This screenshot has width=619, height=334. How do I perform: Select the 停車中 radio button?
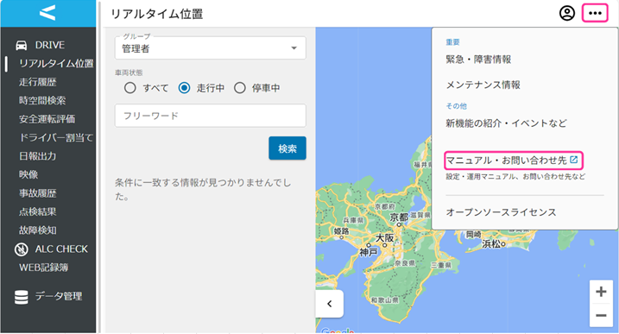pyautogui.click(x=240, y=88)
